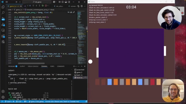186x104 pixels.
Task: Switch to the runner.c editor tab
Action: (72, 6)
